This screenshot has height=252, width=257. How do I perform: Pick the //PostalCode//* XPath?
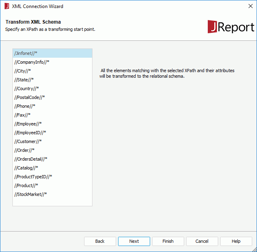pyautogui.click(x=52, y=97)
